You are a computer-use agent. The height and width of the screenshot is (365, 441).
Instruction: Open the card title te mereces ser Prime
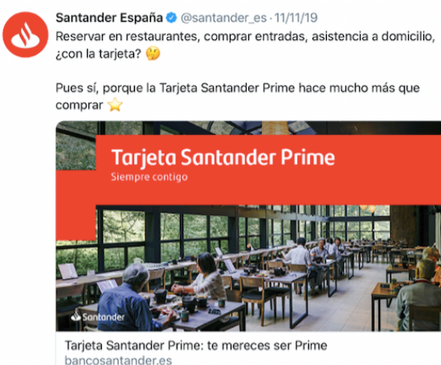[x=196, y=345]
